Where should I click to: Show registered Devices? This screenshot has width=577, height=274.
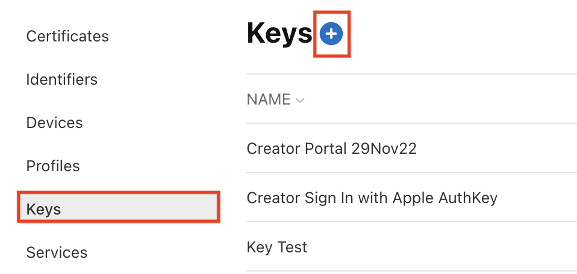tap(54, 123)
